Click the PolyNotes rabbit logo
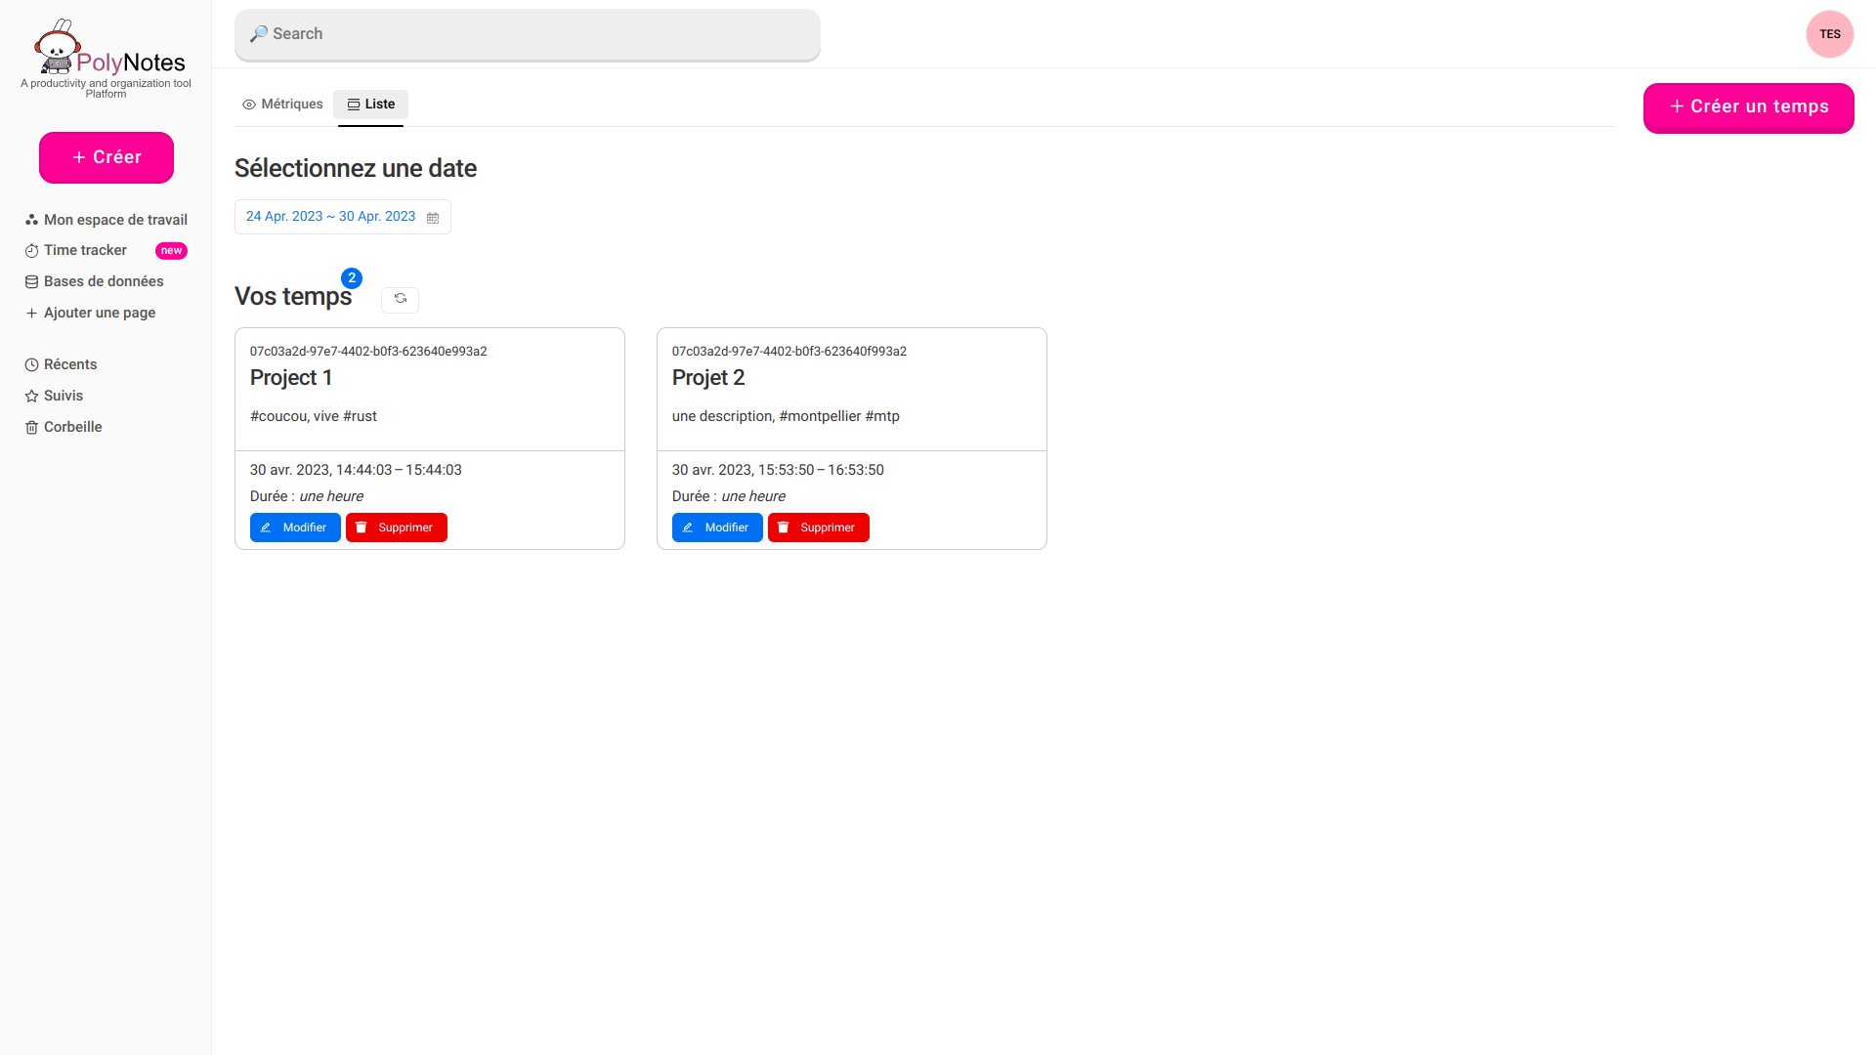This screenshot has height=1055, width=1876. click(x=58, y=48)
